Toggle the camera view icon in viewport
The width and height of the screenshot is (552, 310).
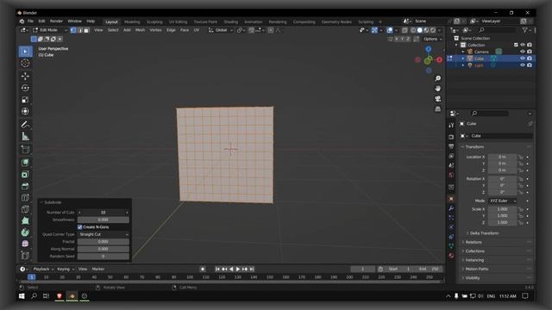(x=437, y=99)
